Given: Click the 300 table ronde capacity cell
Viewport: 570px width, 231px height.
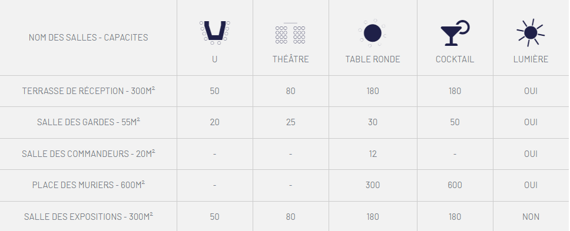Looking at the screenshot, I should [373, 185].
